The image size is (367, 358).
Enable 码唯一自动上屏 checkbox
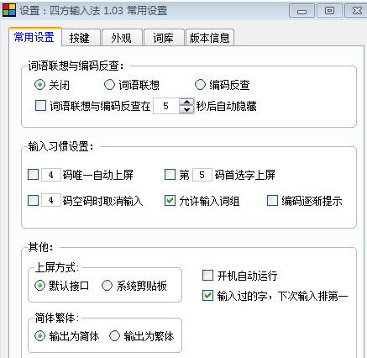[34, 175]
